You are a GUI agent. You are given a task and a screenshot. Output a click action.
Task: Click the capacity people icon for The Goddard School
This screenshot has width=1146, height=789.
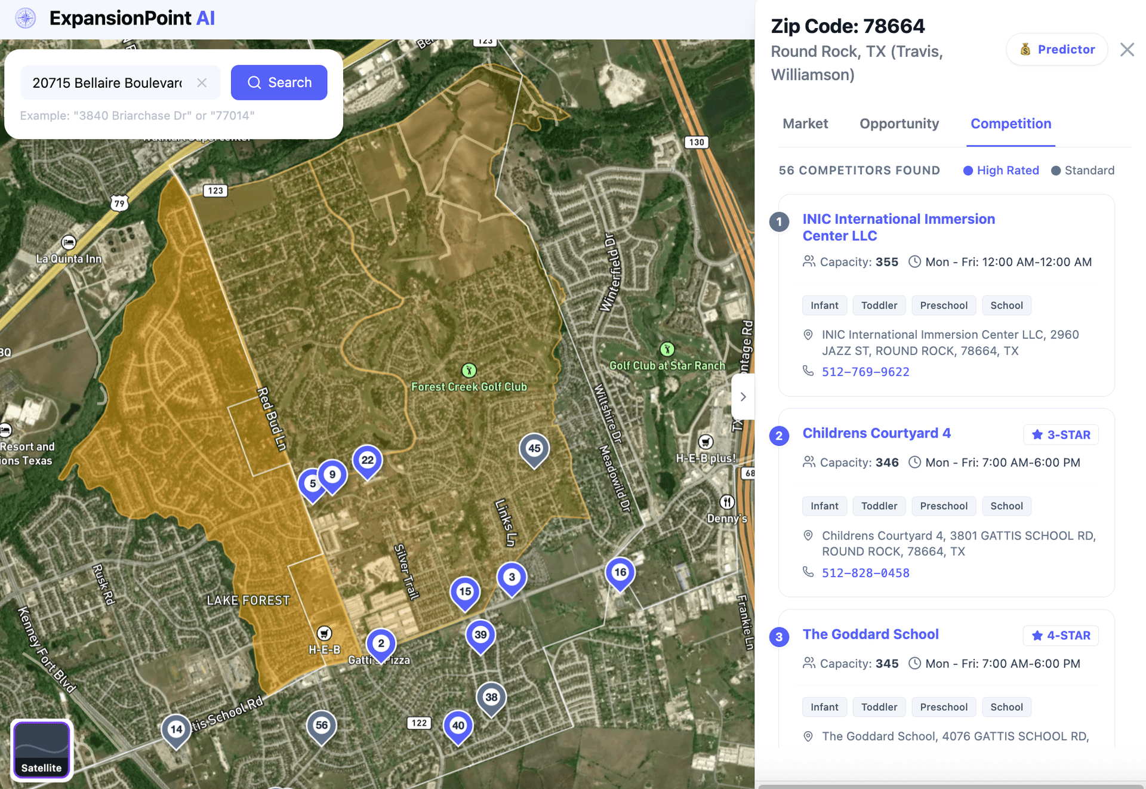(x=809, y=663)
